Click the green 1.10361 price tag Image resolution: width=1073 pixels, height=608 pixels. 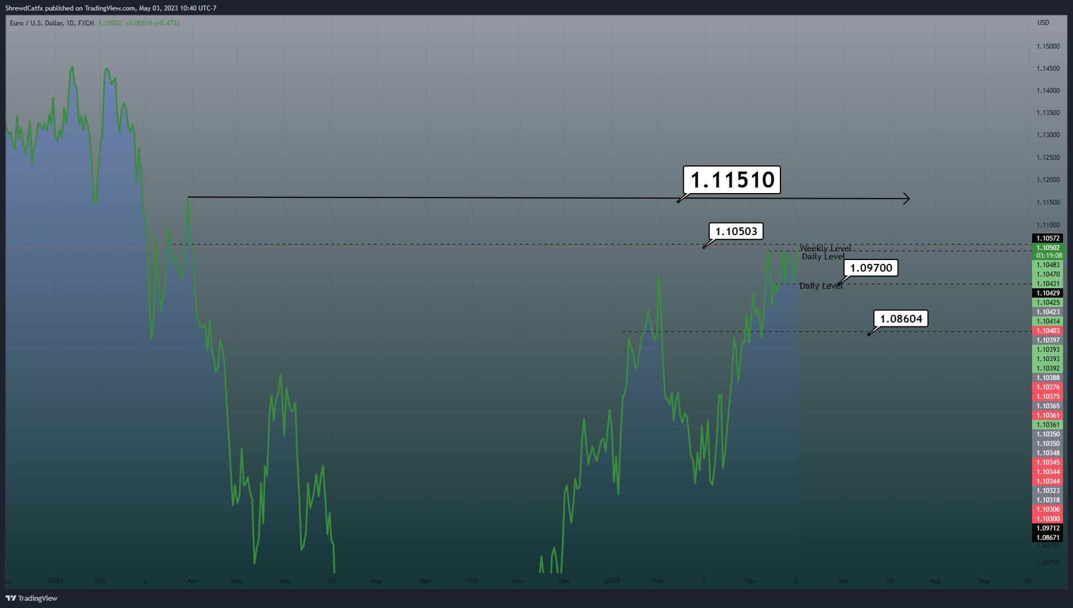pos(1048,425)
